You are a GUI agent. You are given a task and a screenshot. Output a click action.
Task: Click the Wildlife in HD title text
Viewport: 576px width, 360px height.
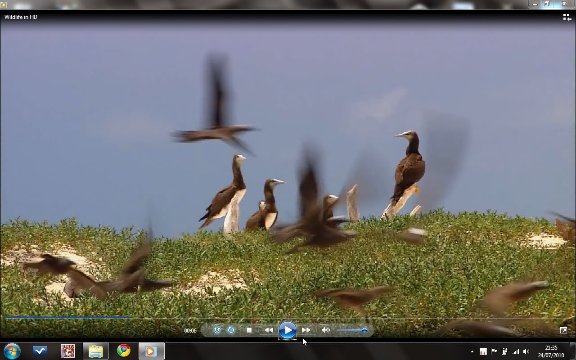(x=21, y=17)
